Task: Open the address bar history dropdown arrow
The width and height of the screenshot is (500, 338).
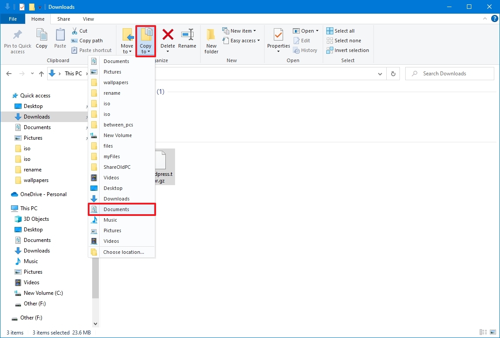Action: pos(380,74)
